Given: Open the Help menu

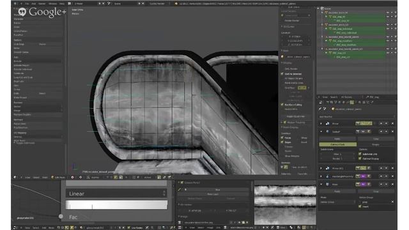Looking at the screenshot, I should 62,4.
